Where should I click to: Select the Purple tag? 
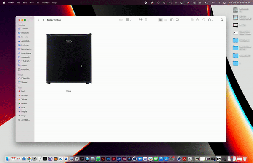pyautogui.click(x=24, y=112)
